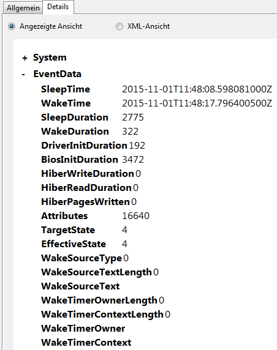Image resolution: width=277 pixels, height=350 pixels.
Task: Click SleepDuration value 2775
Action: pyautogui.click(x=133, y=117)
